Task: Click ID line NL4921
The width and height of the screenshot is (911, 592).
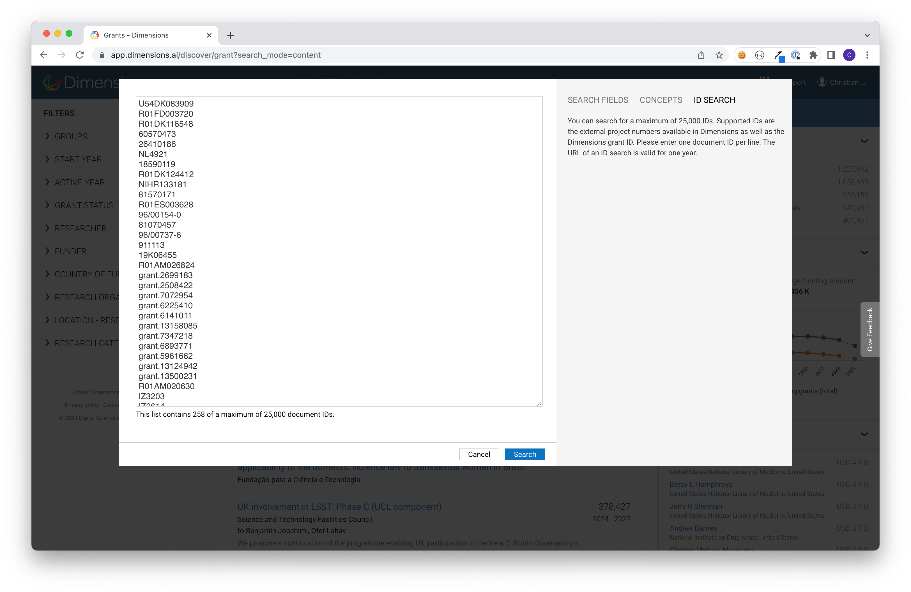Action: click(x=153, y=154)
